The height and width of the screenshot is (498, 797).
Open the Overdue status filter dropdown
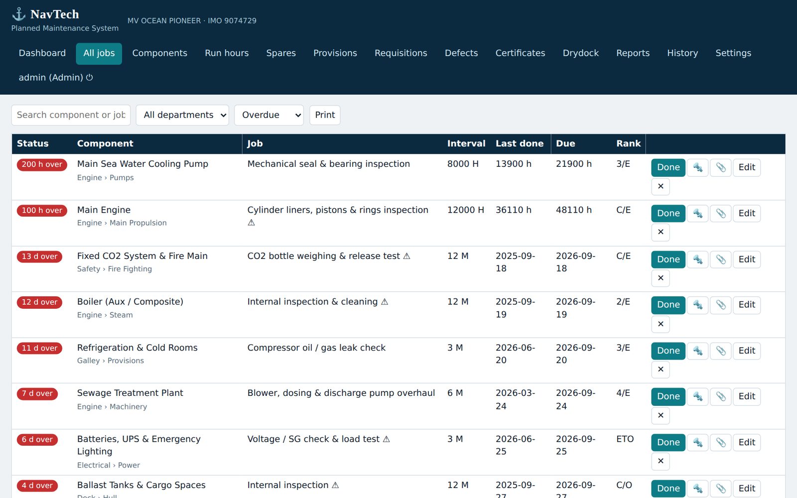(x=269, y=115)
